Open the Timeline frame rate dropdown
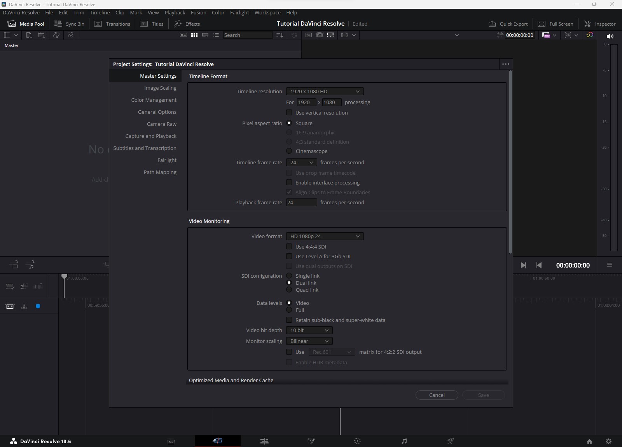Viewport: 622px width, 447px height. pos(302,162)
